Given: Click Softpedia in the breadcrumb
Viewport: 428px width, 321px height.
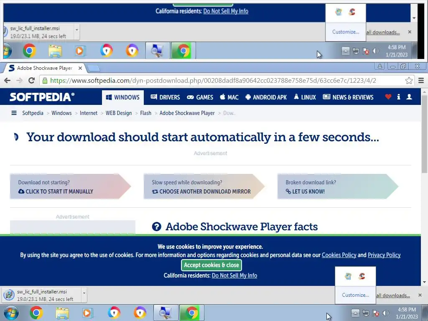Looking at the screenshot, I should pos(33,113).
